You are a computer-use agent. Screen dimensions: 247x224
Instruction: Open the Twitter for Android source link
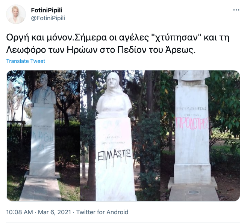102,212
